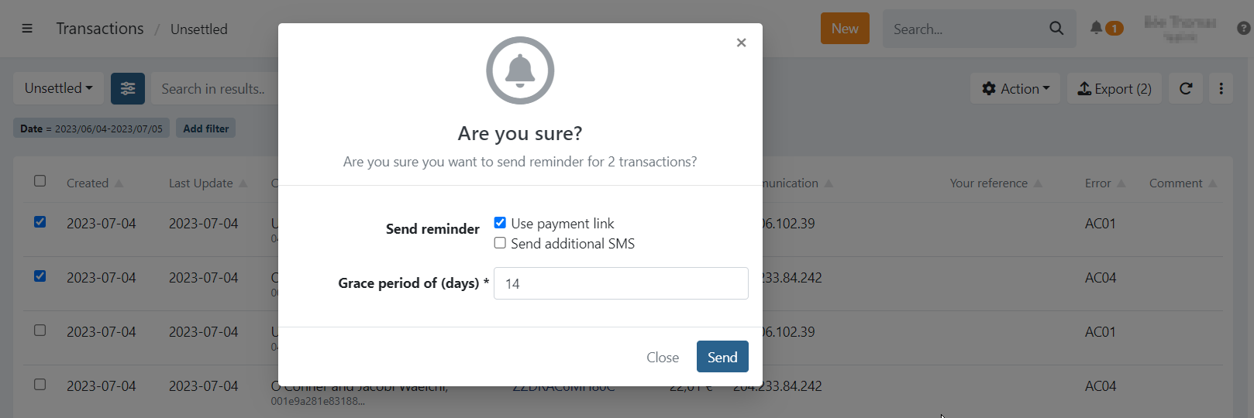Click Close to cancel the reminder
Screen dimensions: 1254x418
(663, 358)
